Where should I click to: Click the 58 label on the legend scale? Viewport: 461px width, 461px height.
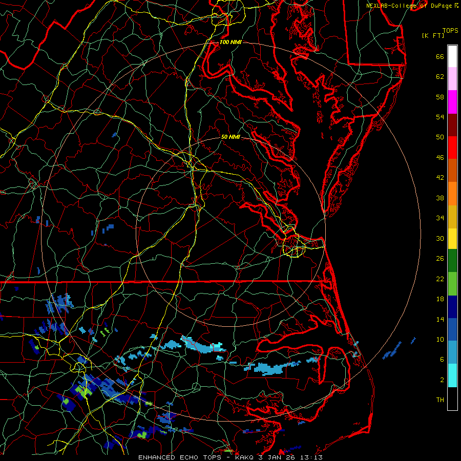(440, 97)
